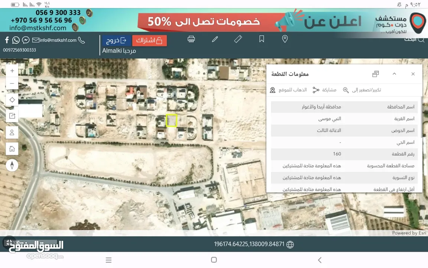Open the search magnifier icon
The width and height of the screenshot is (428, 268).
tap(421, 40)
